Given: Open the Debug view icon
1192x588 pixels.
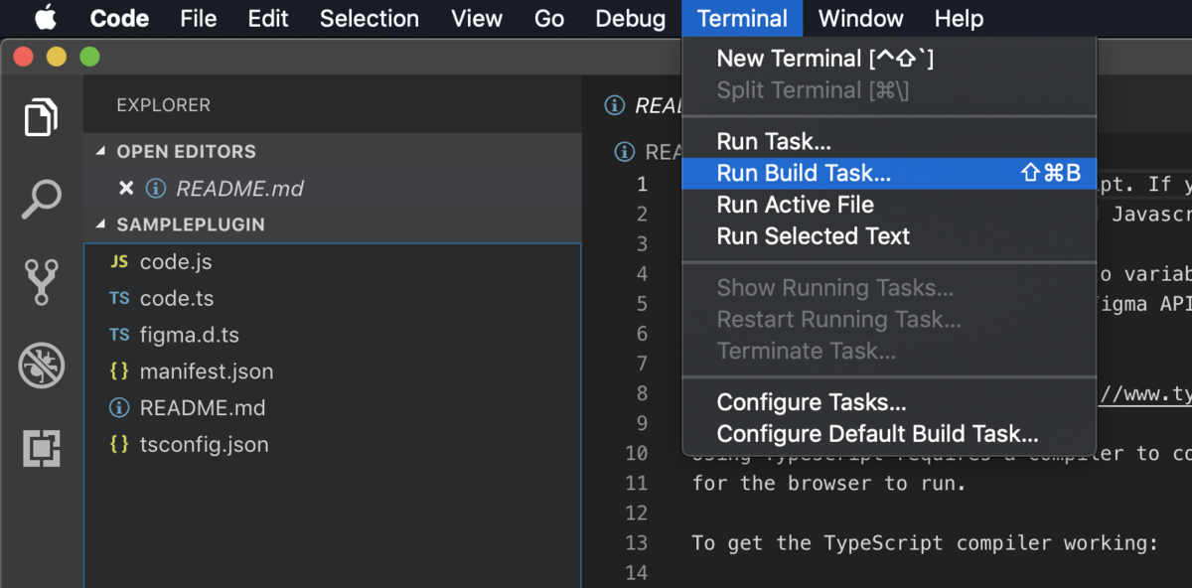Looking at the screenshot, I should (42, 366).
